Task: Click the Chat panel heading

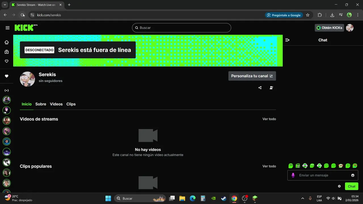Action: [x=323, y=40]
